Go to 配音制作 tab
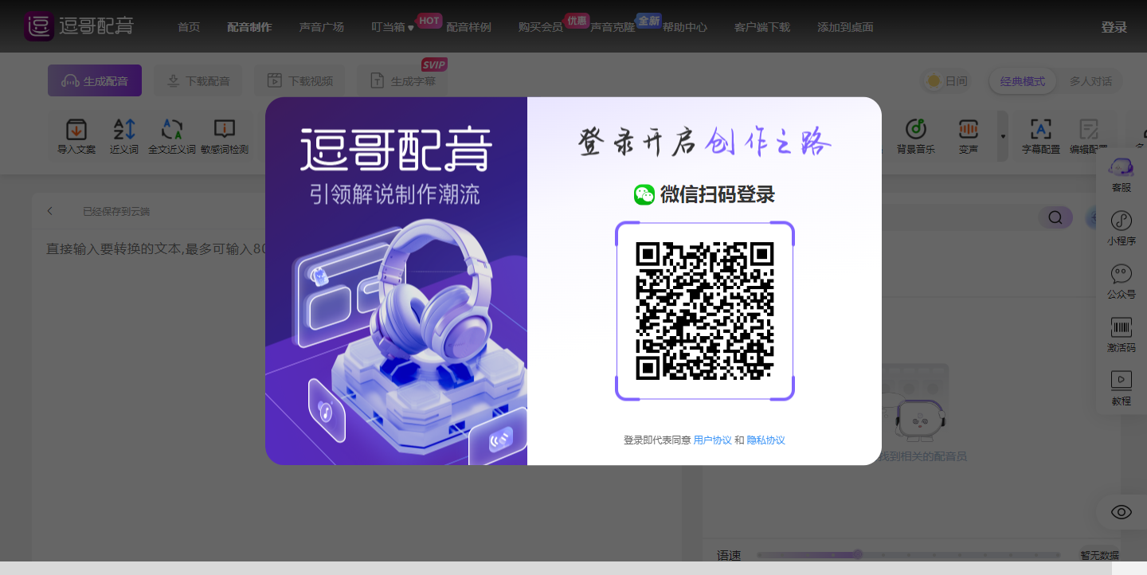 point(249,27)
